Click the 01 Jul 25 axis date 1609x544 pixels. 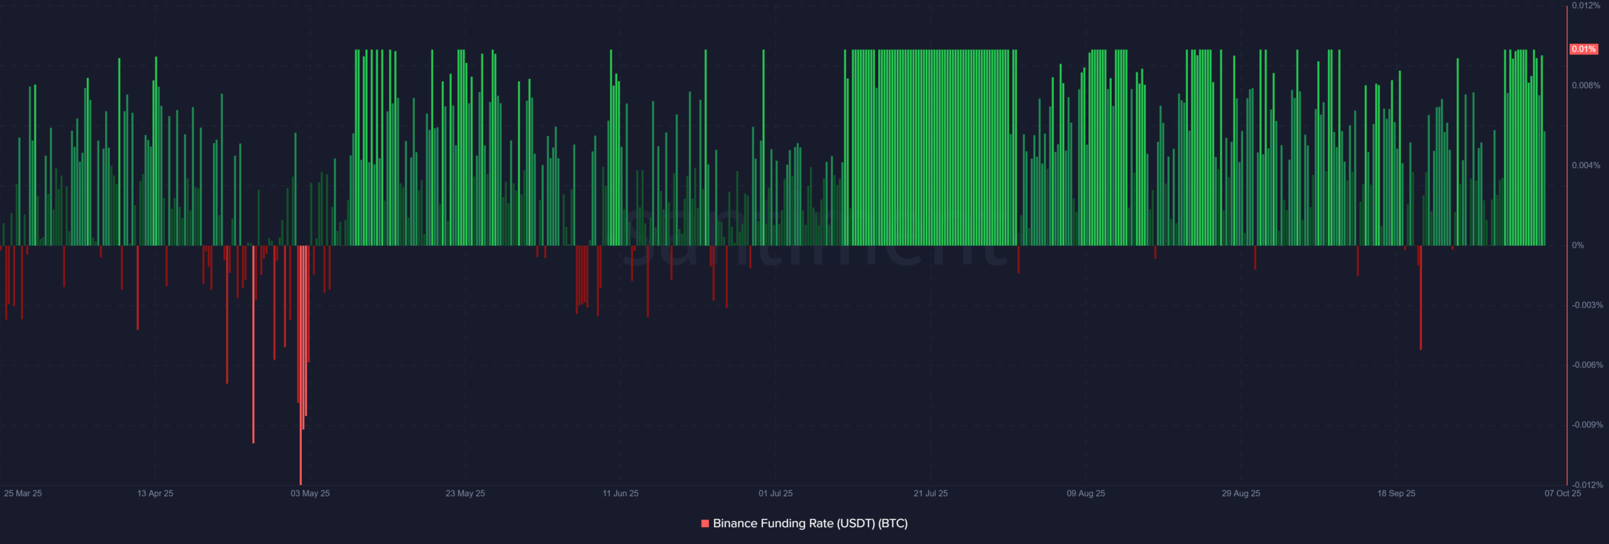click(776, 493)
